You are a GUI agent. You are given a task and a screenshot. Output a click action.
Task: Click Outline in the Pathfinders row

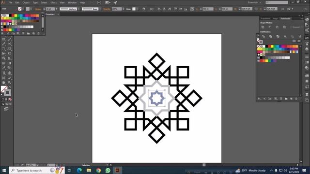[293, 36]
